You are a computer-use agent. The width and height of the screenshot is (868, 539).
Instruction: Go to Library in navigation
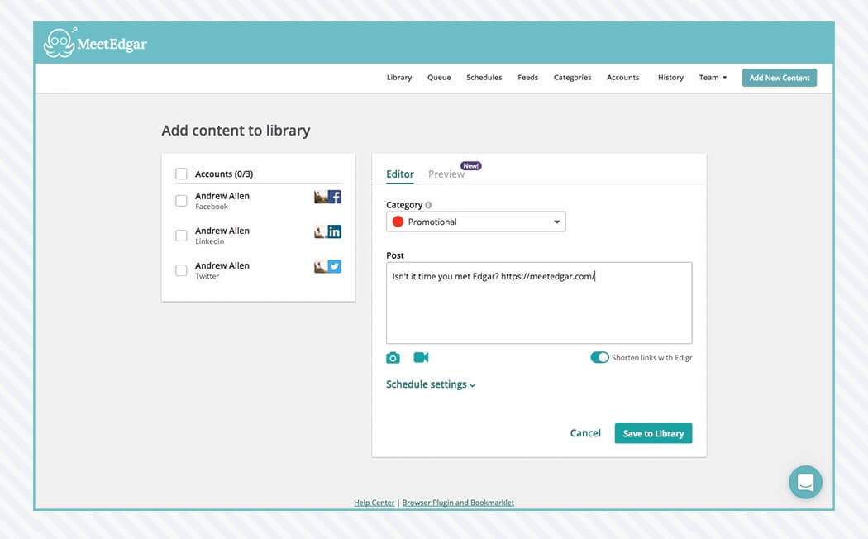(399, 78)
